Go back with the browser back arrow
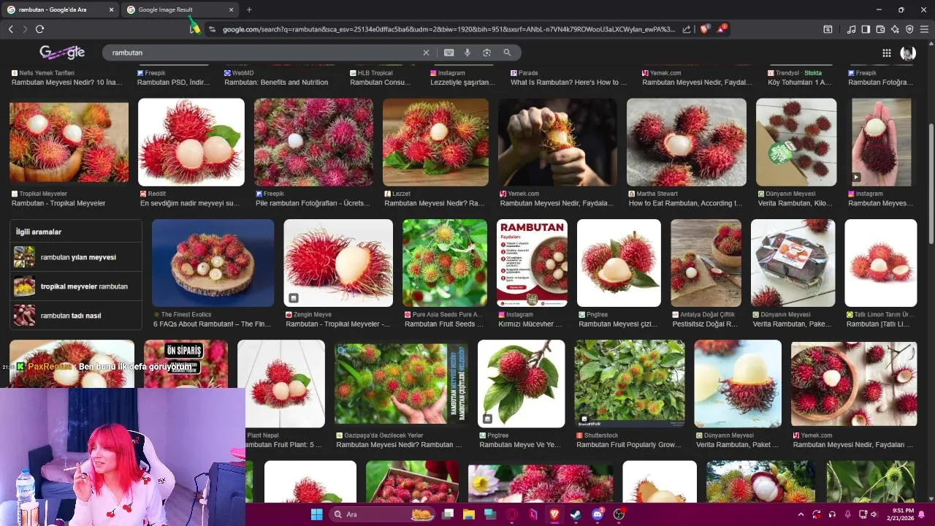 (x=10, y=29)
